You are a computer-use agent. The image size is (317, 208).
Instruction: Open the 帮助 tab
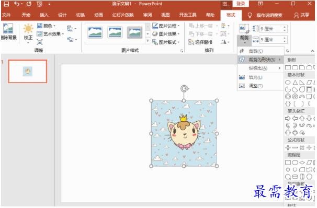tap(210, 15)
